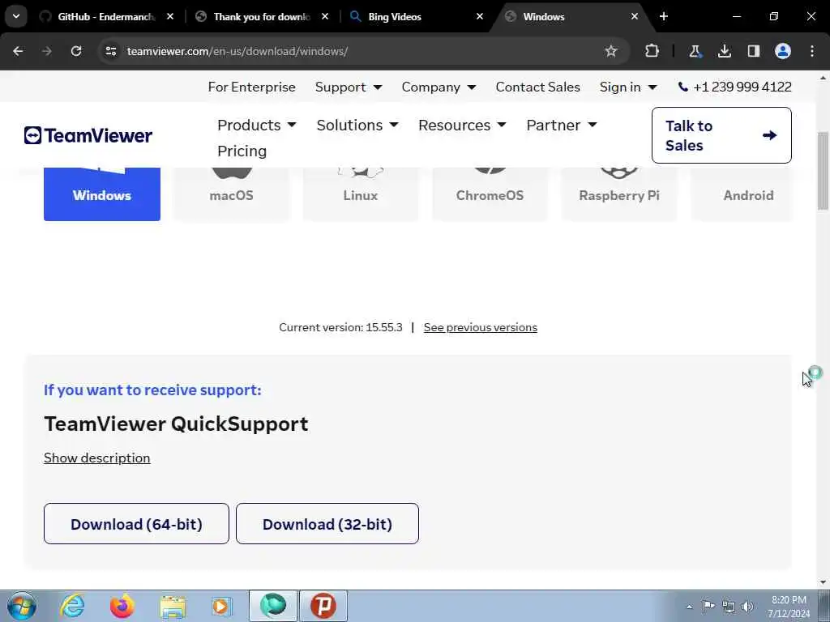Open Contact Sales link
Screen dimensions: 830x622
(538, 87)
